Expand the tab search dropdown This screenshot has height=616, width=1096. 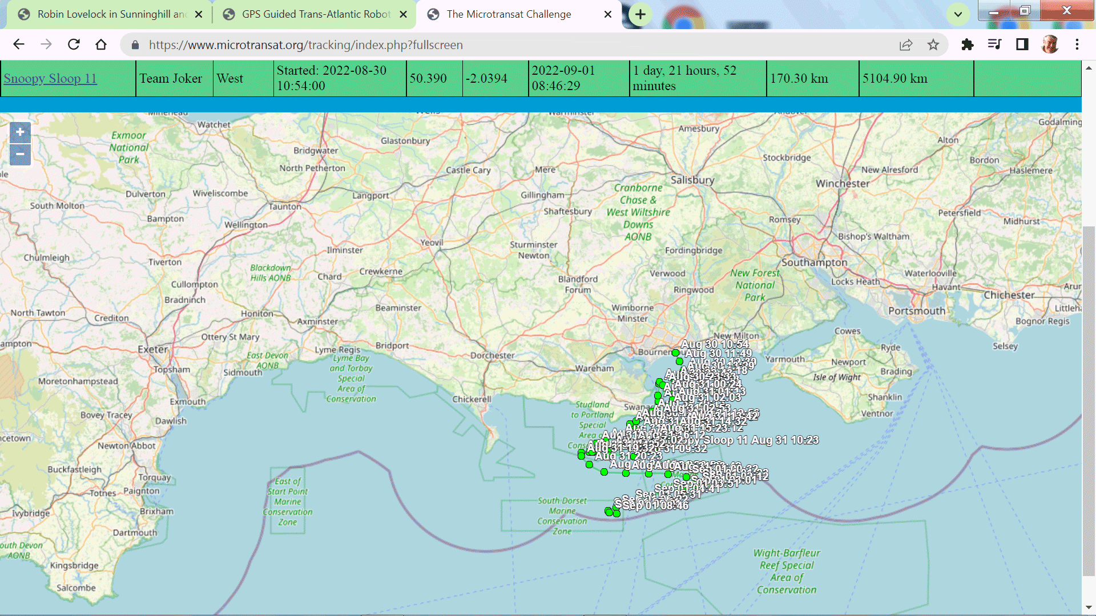(958, 14)
